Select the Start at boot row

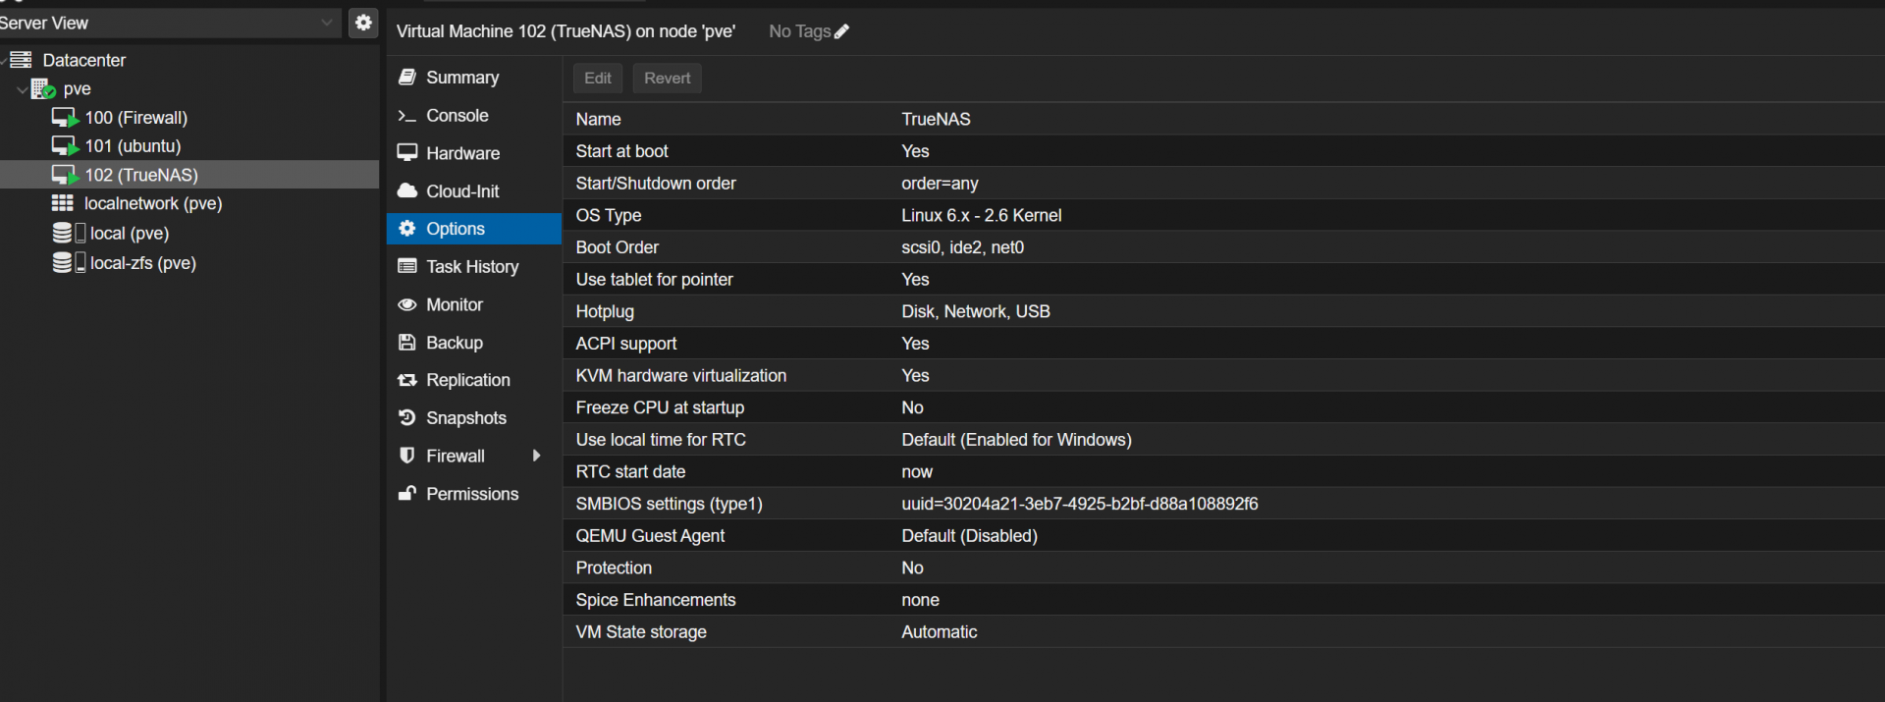point(1225,151)
